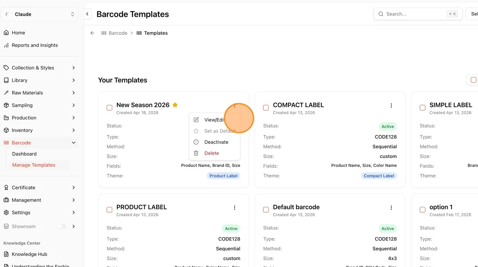Screen dimensions: 478x267
Task: Click the Product Label theme badge
Action: coord(224,176)
